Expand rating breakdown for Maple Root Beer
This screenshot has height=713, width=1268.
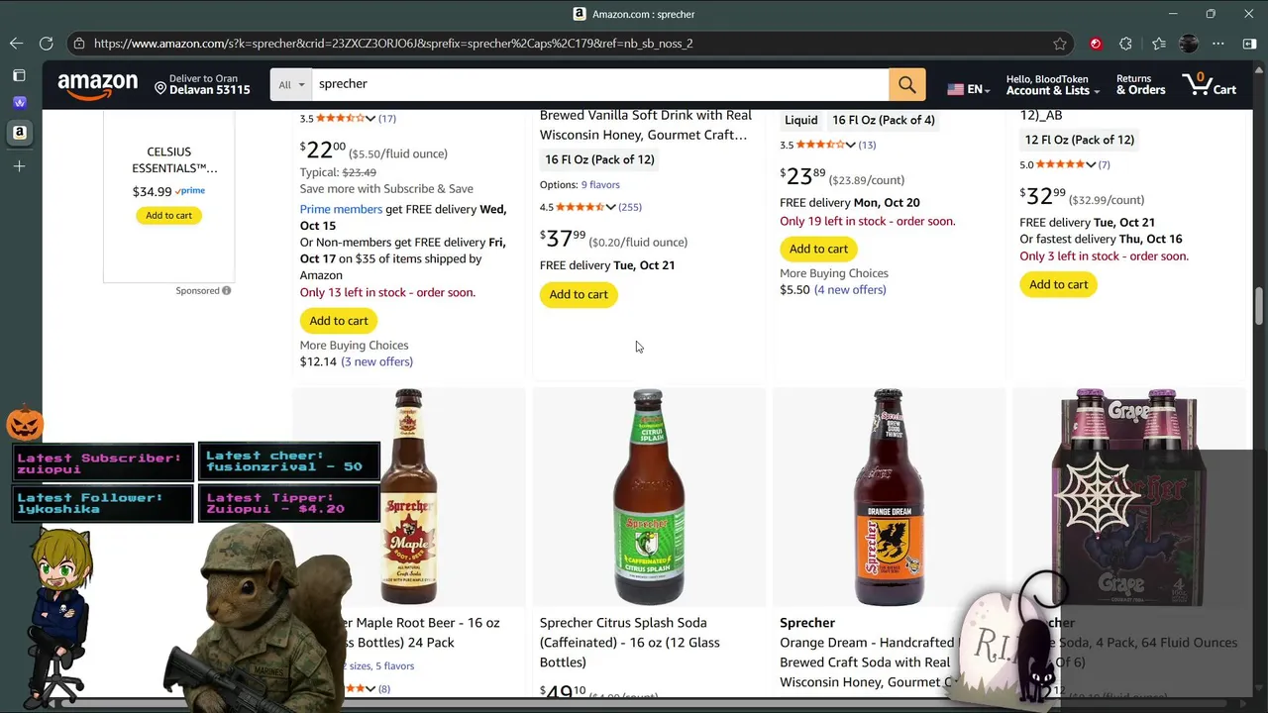[x=370, y=688]
